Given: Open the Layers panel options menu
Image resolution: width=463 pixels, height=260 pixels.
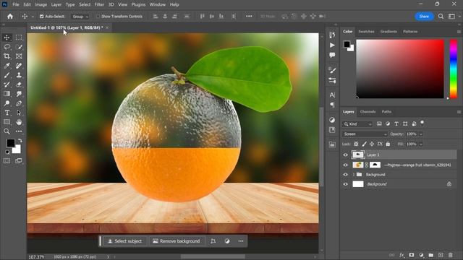Looking at the screenshot, I should (x=459, y=112).
